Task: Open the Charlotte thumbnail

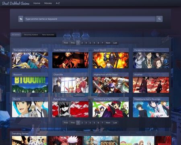Action: [70, 85]
